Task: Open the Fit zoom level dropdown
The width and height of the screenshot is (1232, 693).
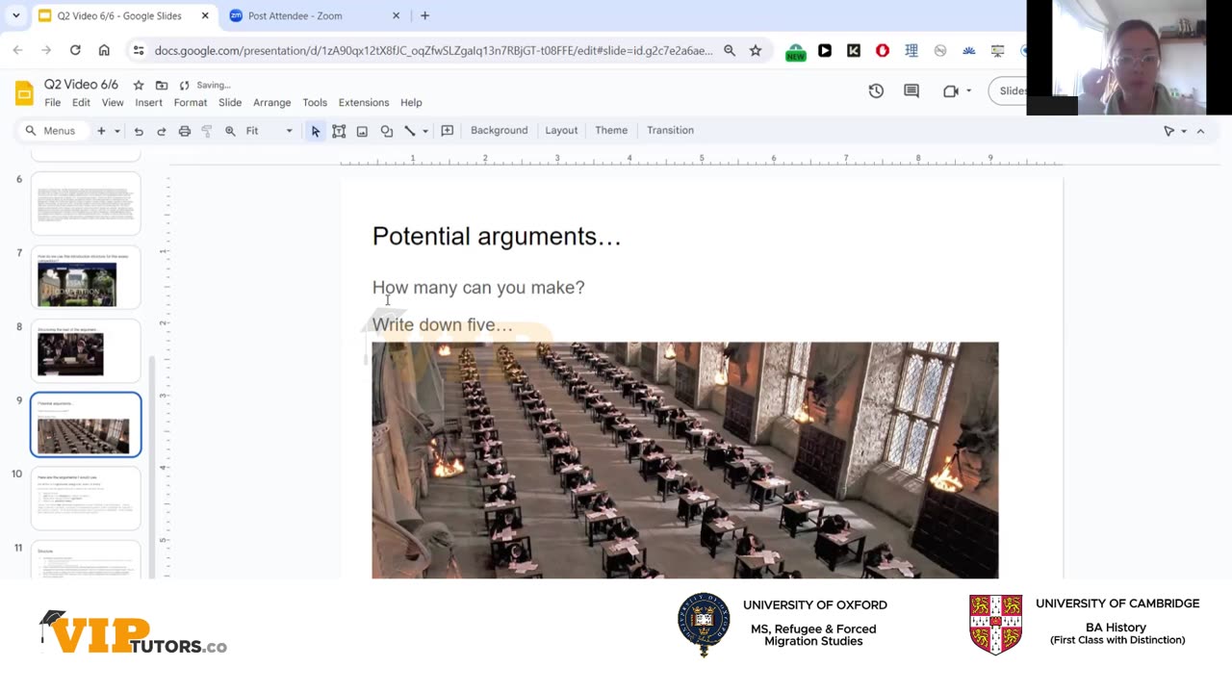Action: 269,131
